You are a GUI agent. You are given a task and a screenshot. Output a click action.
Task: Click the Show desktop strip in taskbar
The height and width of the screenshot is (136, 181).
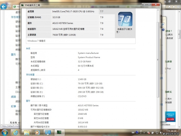click(180, 133)
